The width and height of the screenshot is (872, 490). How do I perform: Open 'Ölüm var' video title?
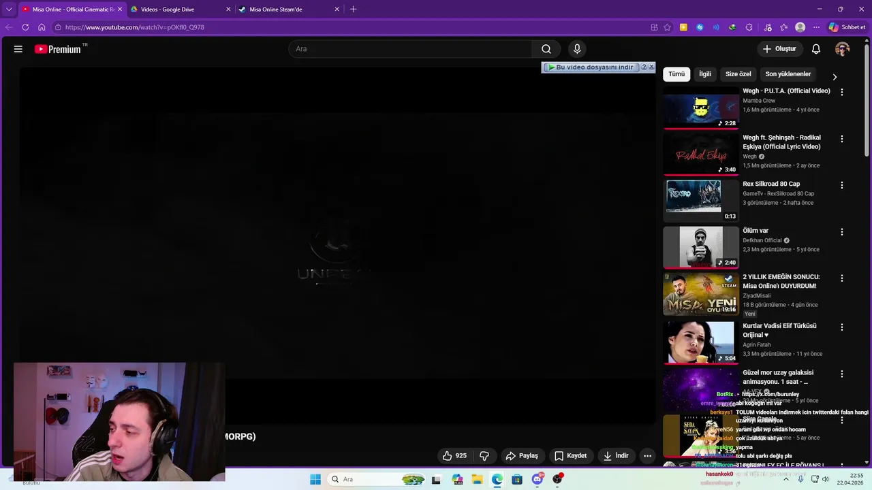pos(756,231)
